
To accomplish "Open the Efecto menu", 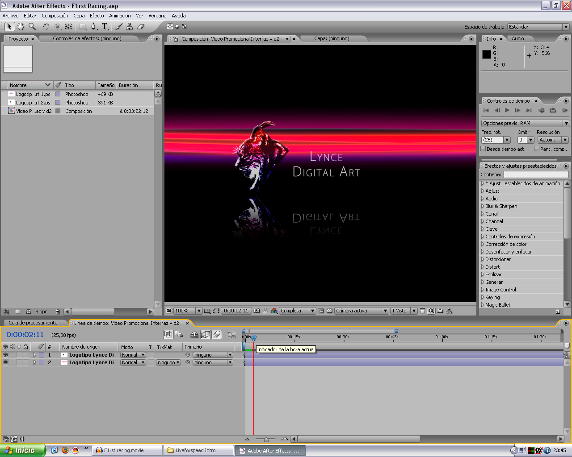I will click(97, 16).
